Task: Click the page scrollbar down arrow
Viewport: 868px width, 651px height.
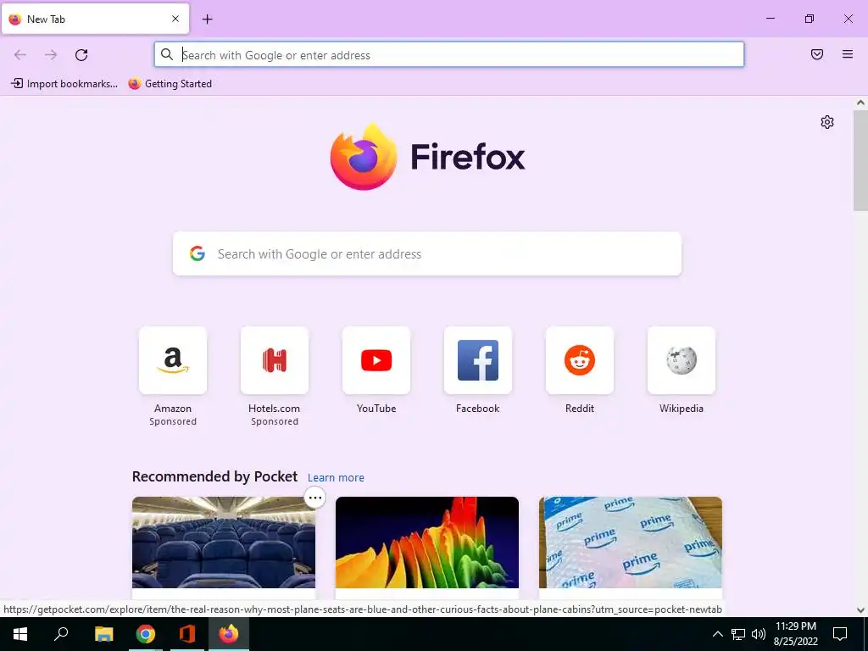Action: (860, 610)
